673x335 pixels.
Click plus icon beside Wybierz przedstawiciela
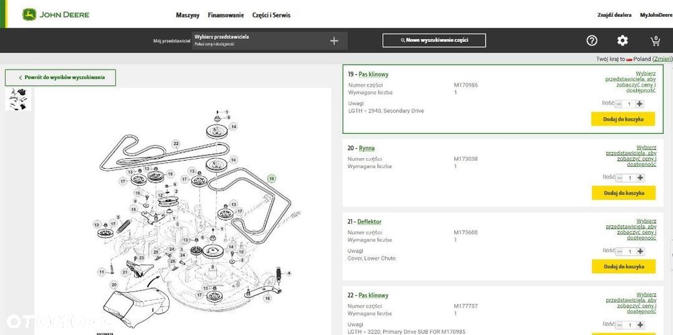334,41
